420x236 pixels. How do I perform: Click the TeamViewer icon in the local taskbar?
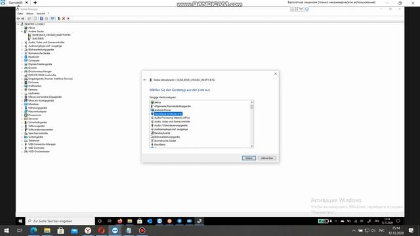115,230
